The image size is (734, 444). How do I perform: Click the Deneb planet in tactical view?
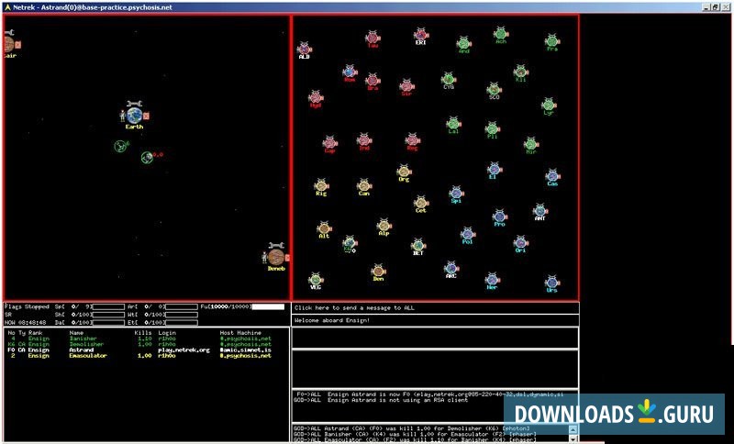276,257
